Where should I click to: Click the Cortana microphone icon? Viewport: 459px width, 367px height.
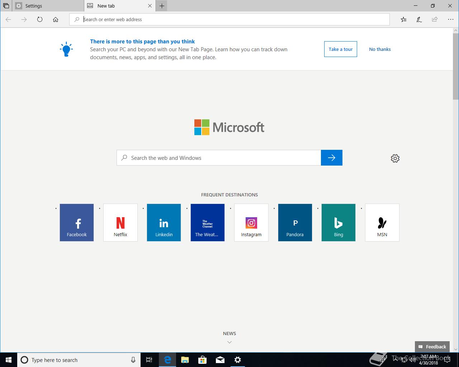click(x=133, y=360)
